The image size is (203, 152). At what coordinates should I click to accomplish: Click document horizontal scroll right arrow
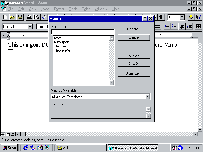point(195,134)
